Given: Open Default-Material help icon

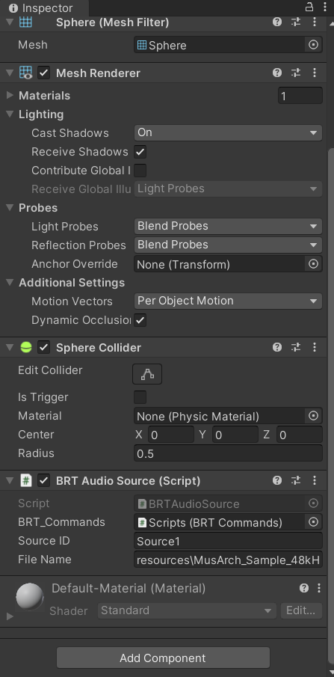Looking at the screenshot, I should click(x=304, y=588).
